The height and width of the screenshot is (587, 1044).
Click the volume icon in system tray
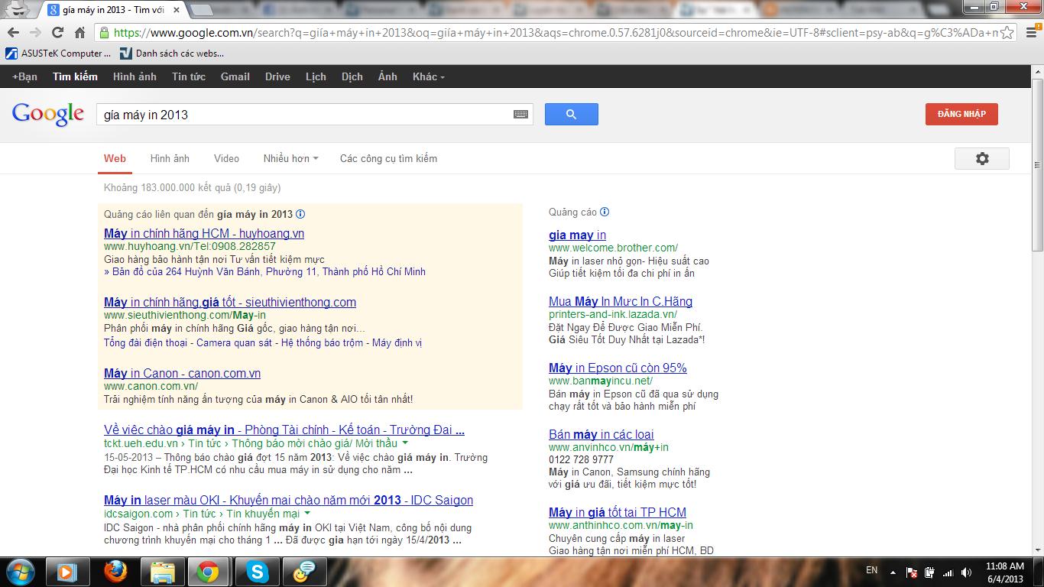pos(966,572)
